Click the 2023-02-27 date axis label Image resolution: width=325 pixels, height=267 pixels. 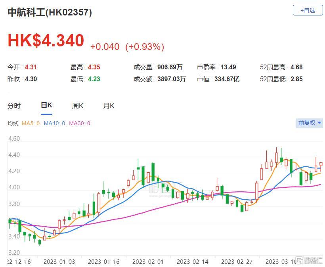(x=237, y=262)
